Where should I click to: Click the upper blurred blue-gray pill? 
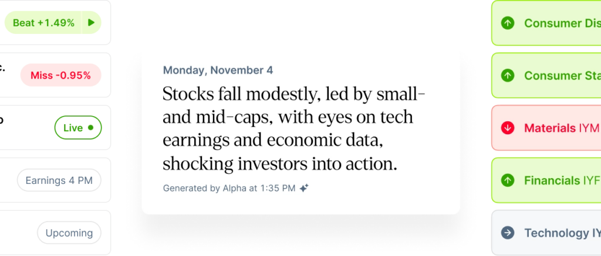tap(60, 182)
